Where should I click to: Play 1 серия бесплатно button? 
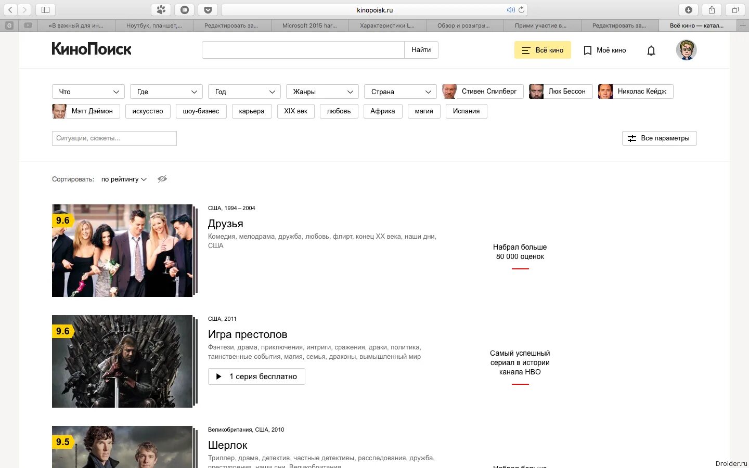click(256, 376)
